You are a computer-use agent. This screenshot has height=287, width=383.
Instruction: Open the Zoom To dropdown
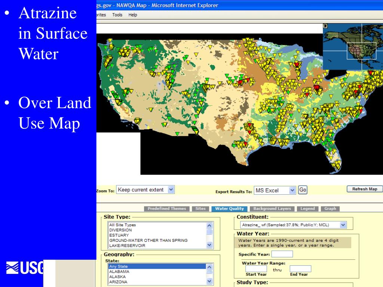(145, 189)
